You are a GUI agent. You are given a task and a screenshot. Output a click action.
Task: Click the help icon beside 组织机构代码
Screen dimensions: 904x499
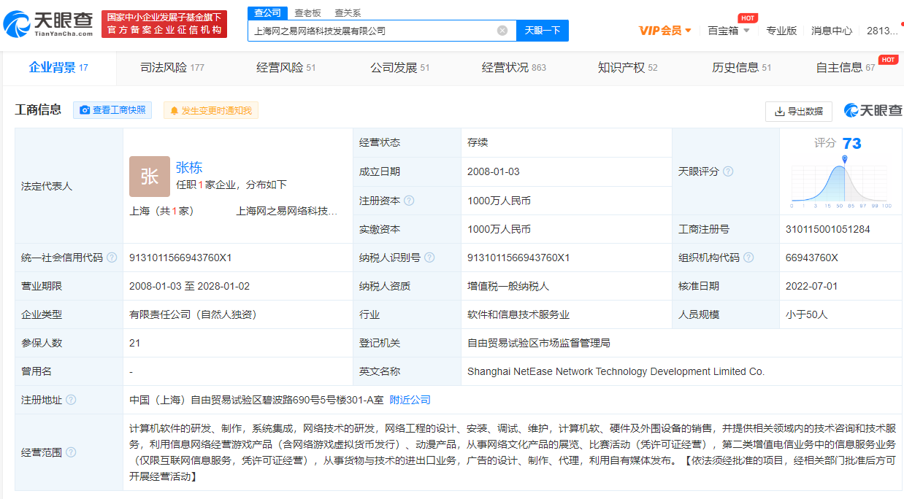pos(748,258)
